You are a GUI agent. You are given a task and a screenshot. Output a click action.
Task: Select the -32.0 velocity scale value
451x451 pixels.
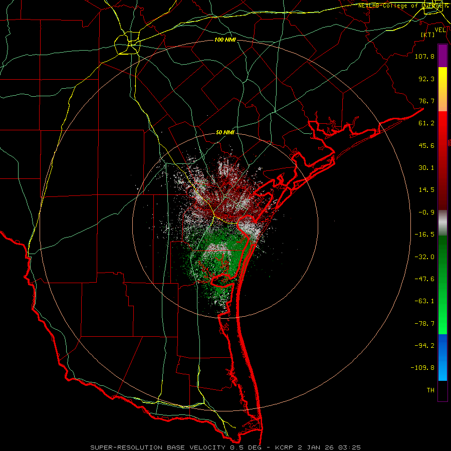coord(424,257)
